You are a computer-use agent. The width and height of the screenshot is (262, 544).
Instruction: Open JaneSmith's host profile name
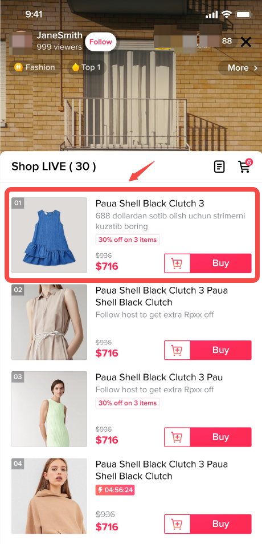coord(60,35)
